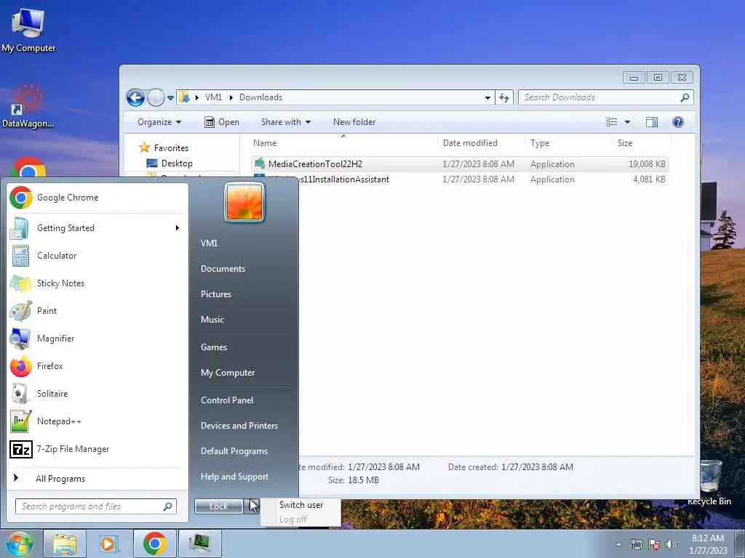Open recent locations dropdown arrow
Screen dimensions: 745x558
click(x=170, y=98)
